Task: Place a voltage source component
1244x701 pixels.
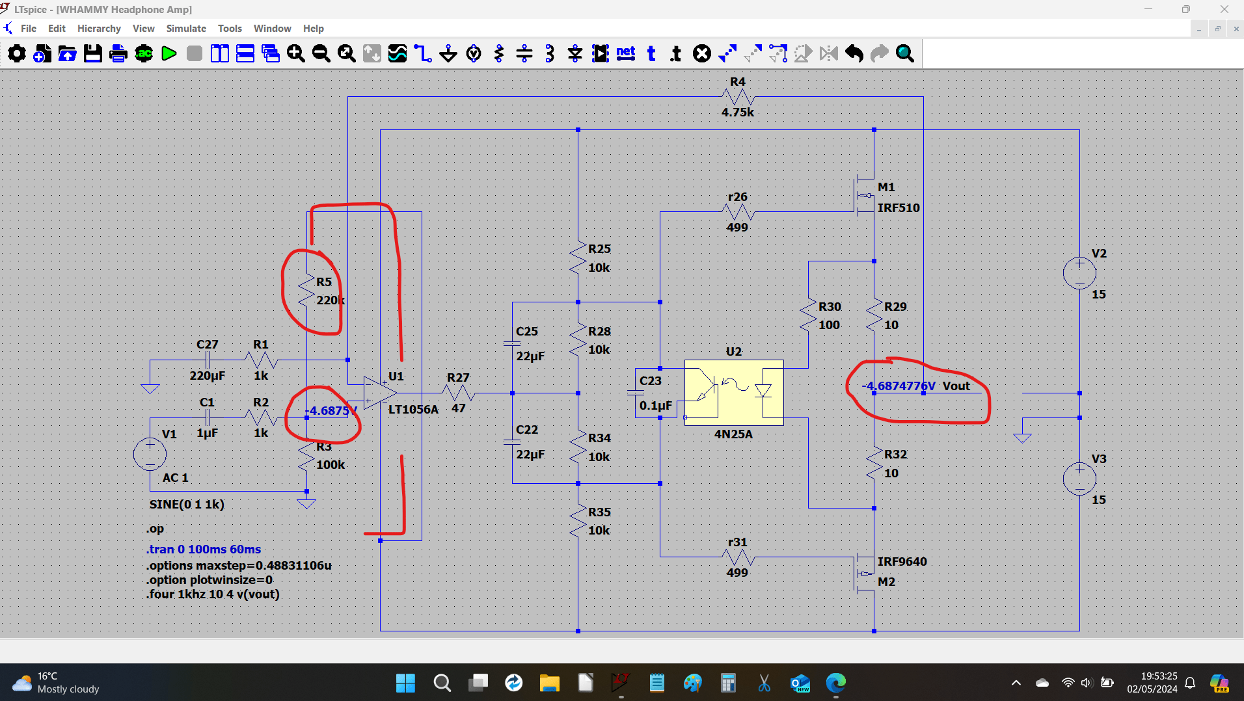Action: pos(474,53)
